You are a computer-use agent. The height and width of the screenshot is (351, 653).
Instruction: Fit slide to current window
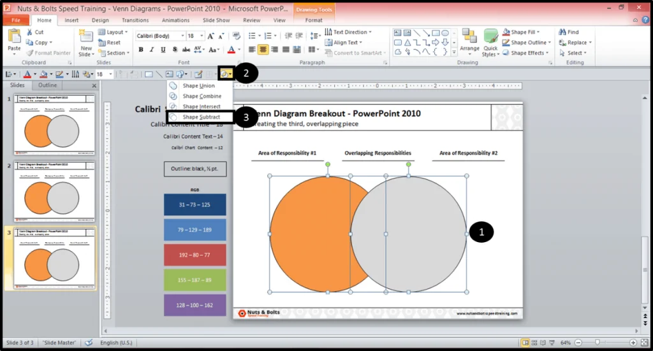(645, 343)
